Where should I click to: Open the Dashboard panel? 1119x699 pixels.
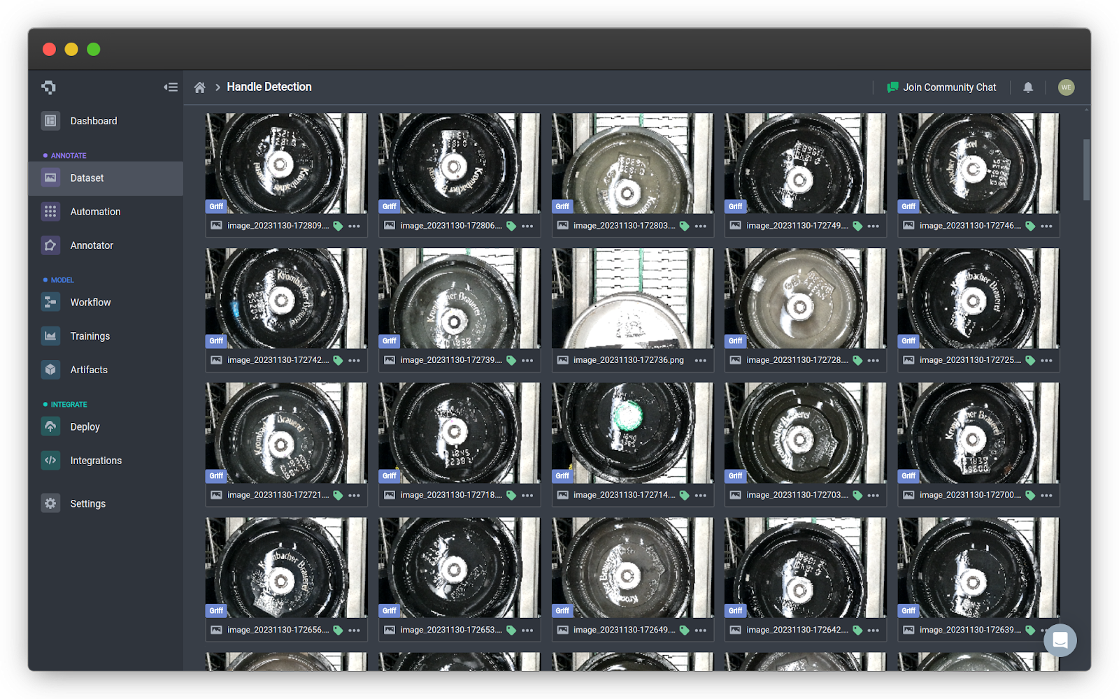point(93,120)
